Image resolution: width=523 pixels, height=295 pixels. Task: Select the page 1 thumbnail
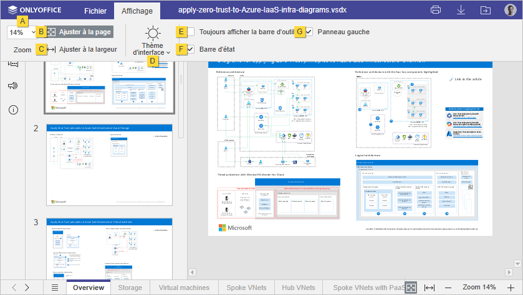[x=110, y=88]
